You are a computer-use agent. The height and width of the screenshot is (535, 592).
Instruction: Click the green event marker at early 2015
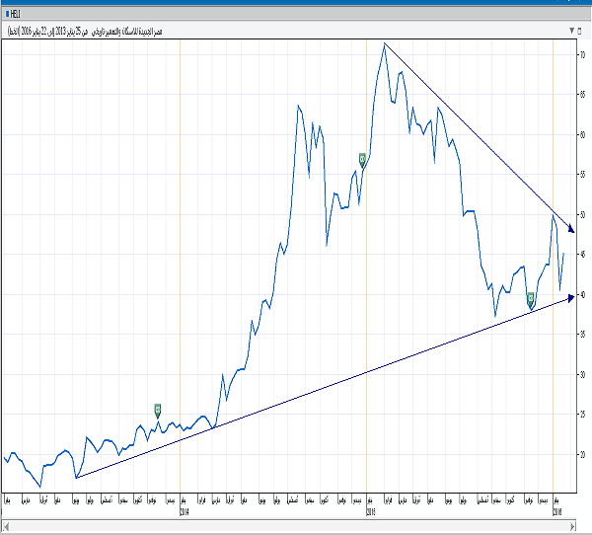pos(362,158)
